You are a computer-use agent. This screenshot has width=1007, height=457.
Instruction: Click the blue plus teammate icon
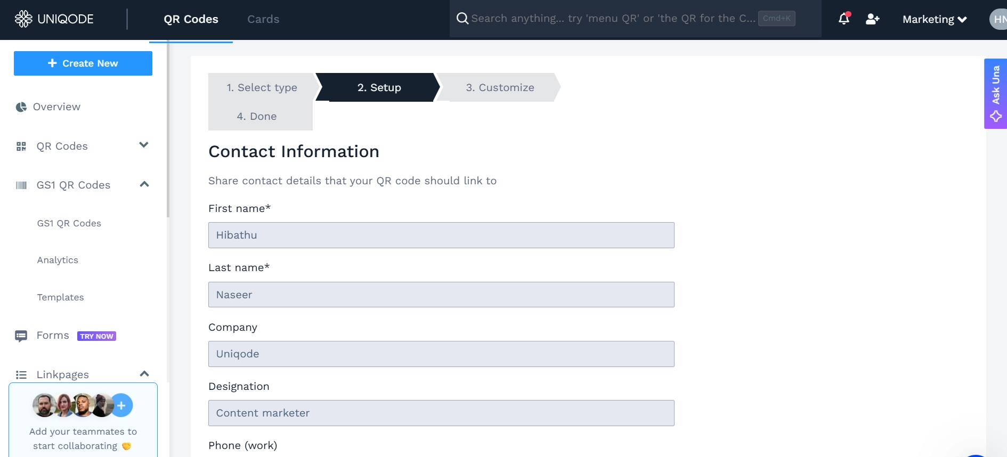[121, 405]
